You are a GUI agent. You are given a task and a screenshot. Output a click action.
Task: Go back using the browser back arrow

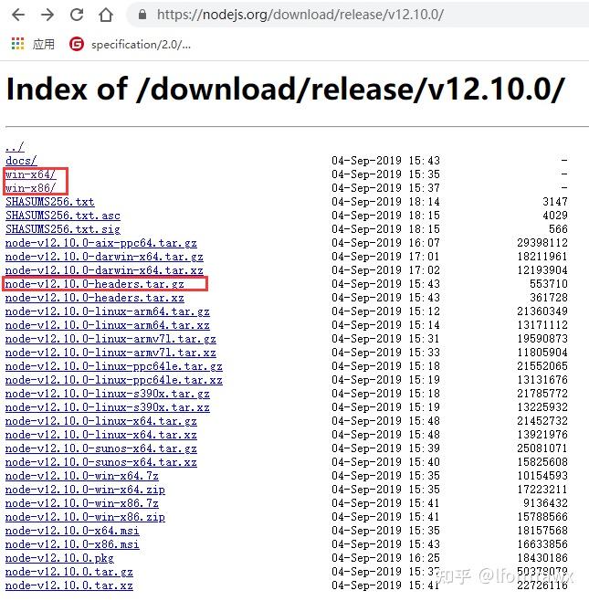click(18, 15)
